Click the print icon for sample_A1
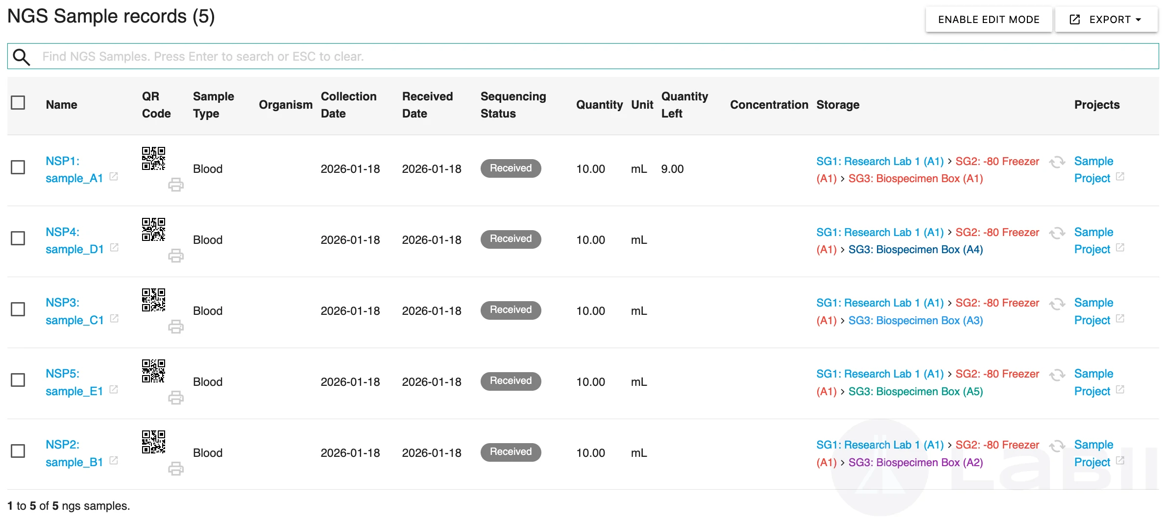 (x=175, y=185)
